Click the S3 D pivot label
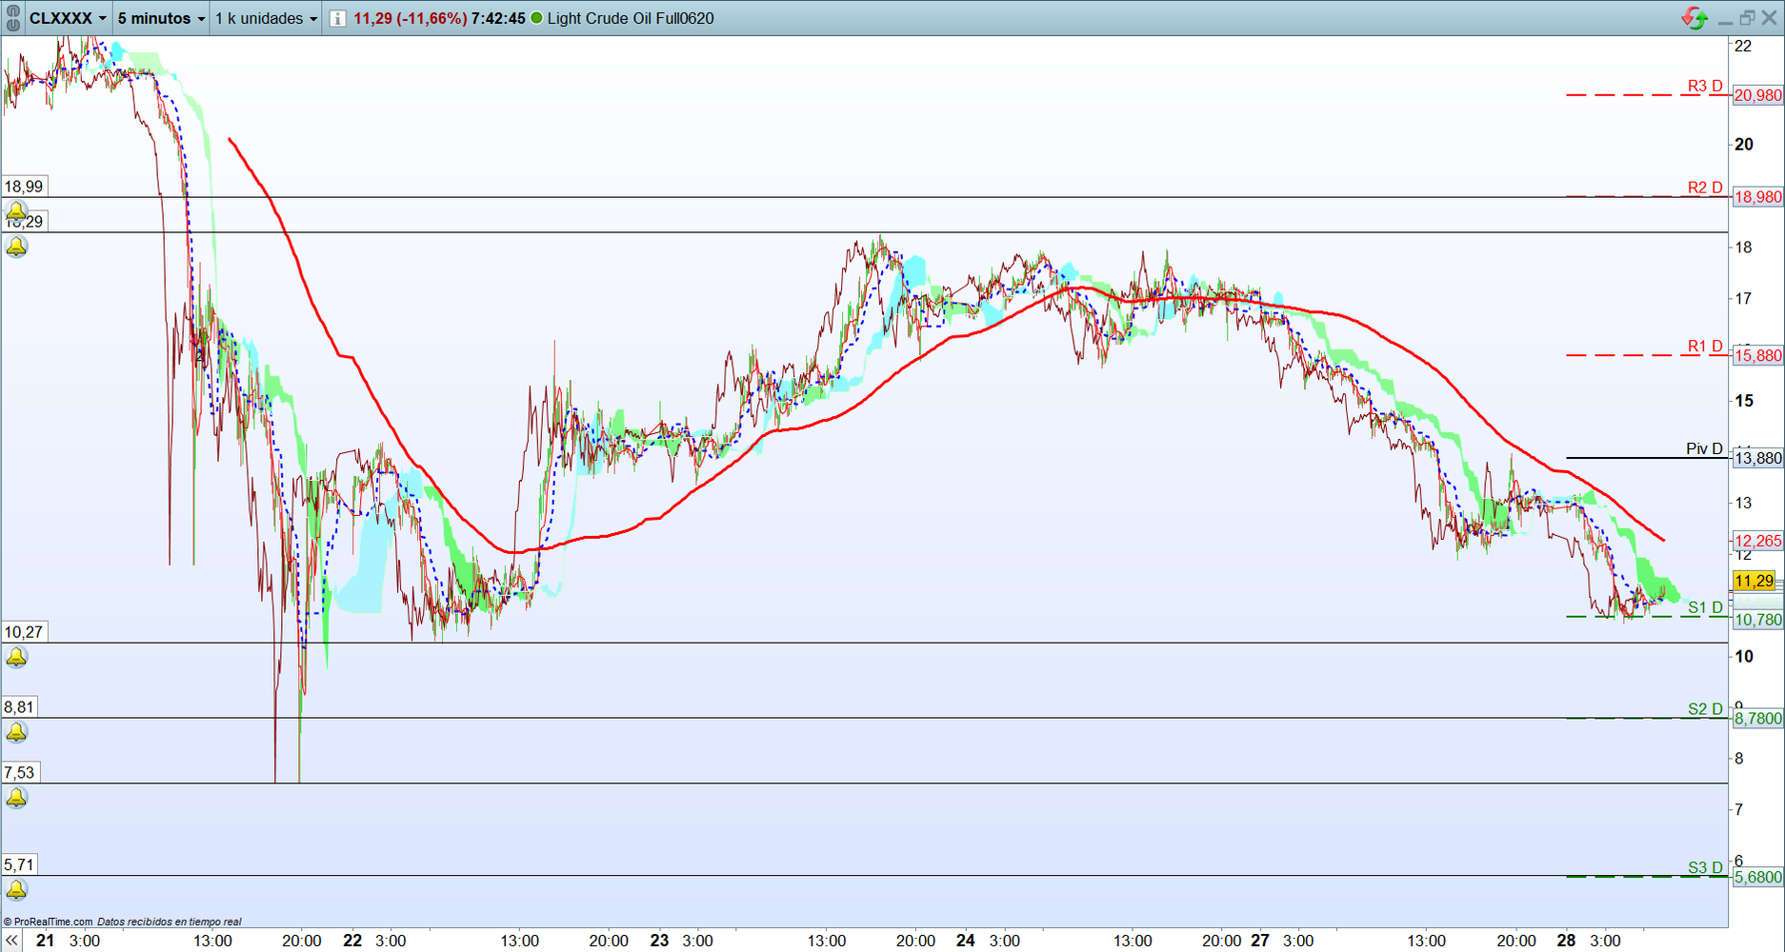The image size is (1785, 952). coord(1705,868)
